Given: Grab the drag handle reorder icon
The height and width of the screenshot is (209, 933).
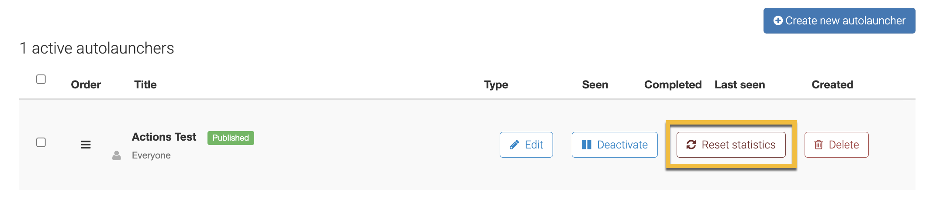Looking at the screenshot, I should pos(86,145).
